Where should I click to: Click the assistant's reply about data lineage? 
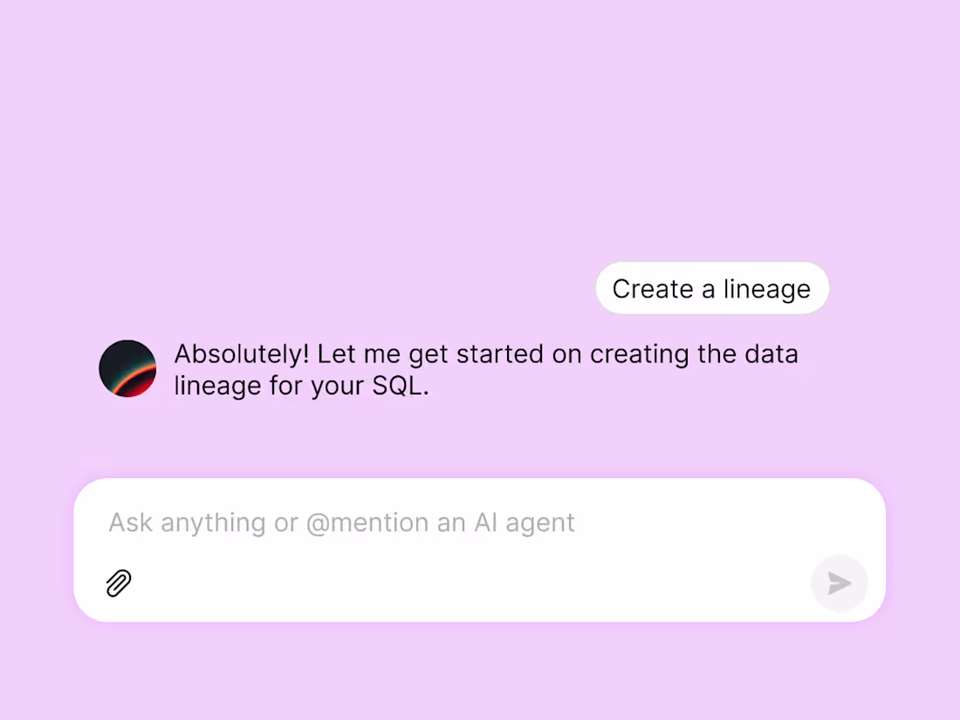click(486, 369)
